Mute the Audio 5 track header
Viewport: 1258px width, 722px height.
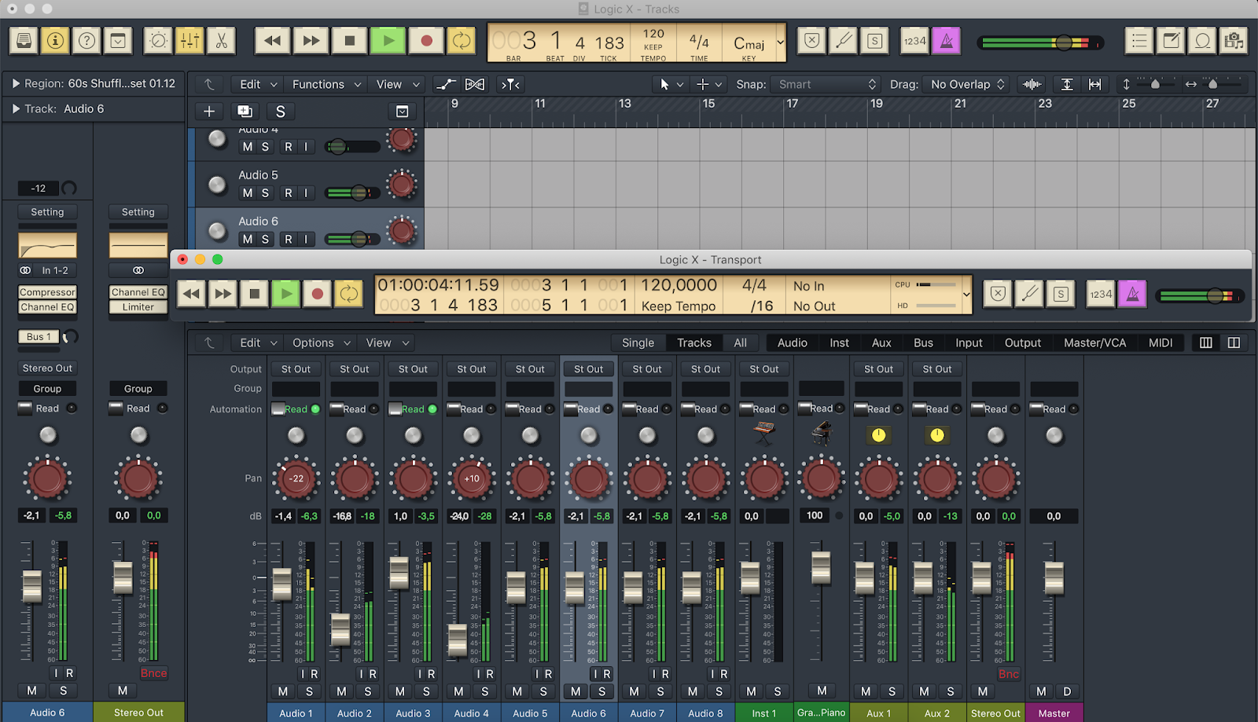click(248, 192)
